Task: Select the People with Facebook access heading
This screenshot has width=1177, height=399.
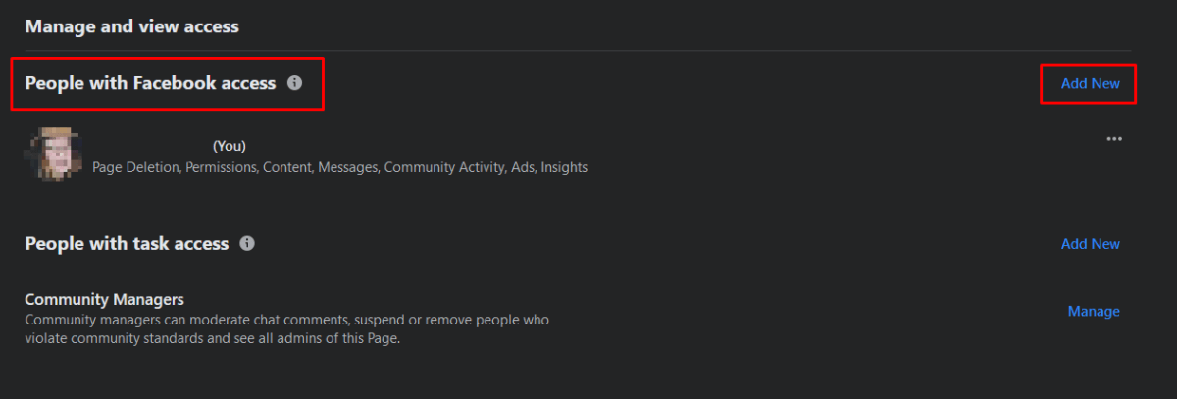Action: pos(150,83)
